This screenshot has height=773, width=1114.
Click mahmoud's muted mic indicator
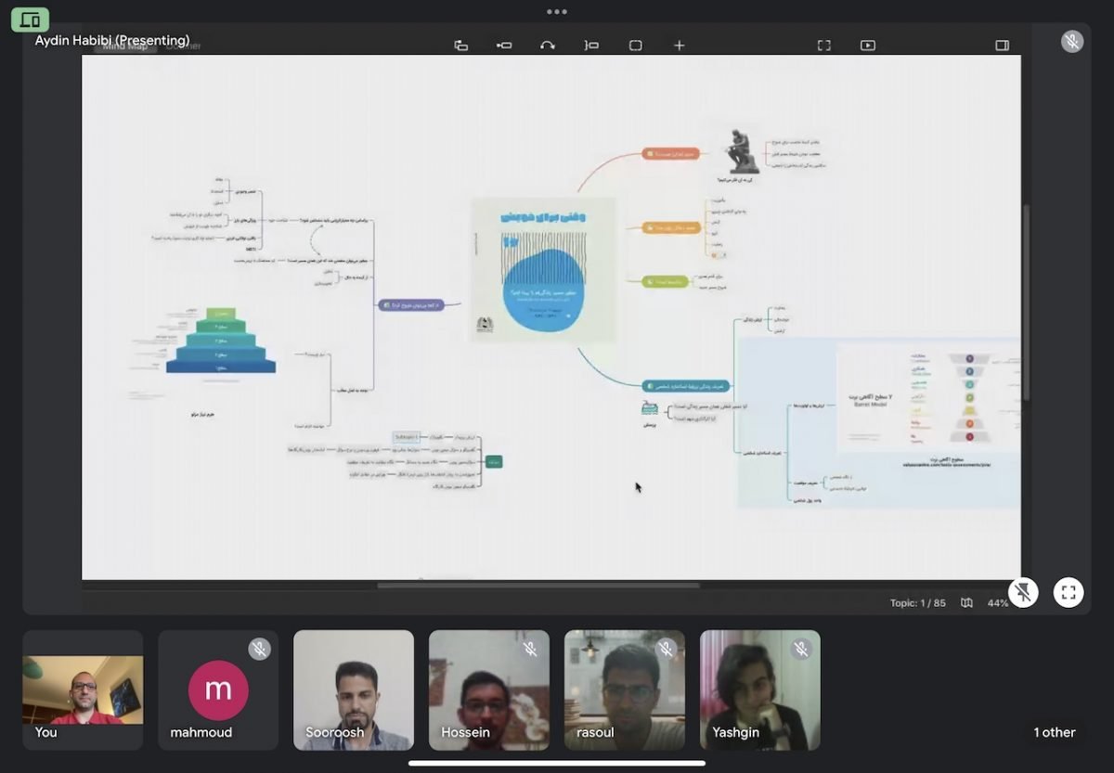pyautogui.click(x=259, y=649)
